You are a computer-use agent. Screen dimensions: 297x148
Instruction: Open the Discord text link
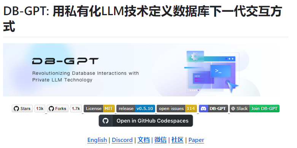coord(122,140)
